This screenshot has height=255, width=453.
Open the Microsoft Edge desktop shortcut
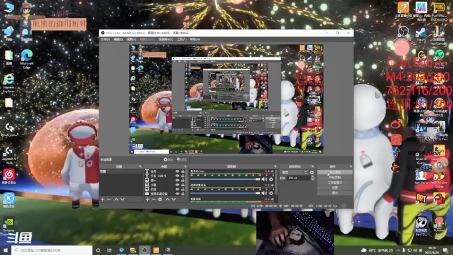[27, 59]
